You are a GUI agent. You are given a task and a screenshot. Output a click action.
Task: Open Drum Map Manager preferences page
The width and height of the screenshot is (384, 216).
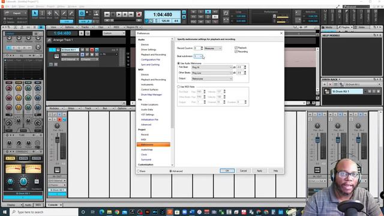click(151, 95)
